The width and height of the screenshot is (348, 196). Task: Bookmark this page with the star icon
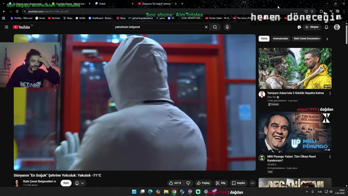(x=312, y=11)
